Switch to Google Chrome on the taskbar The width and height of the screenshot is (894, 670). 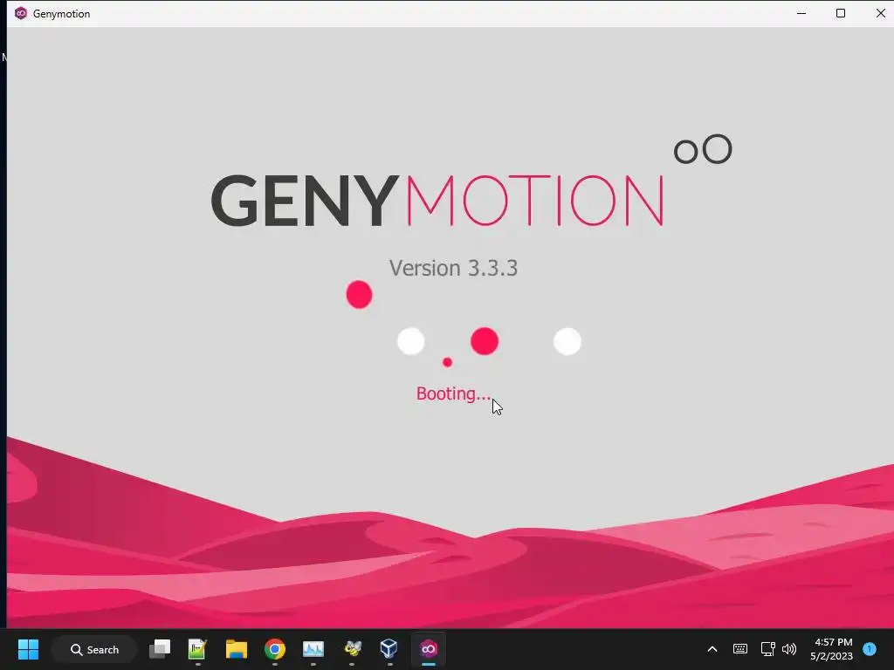click(275, 649)
